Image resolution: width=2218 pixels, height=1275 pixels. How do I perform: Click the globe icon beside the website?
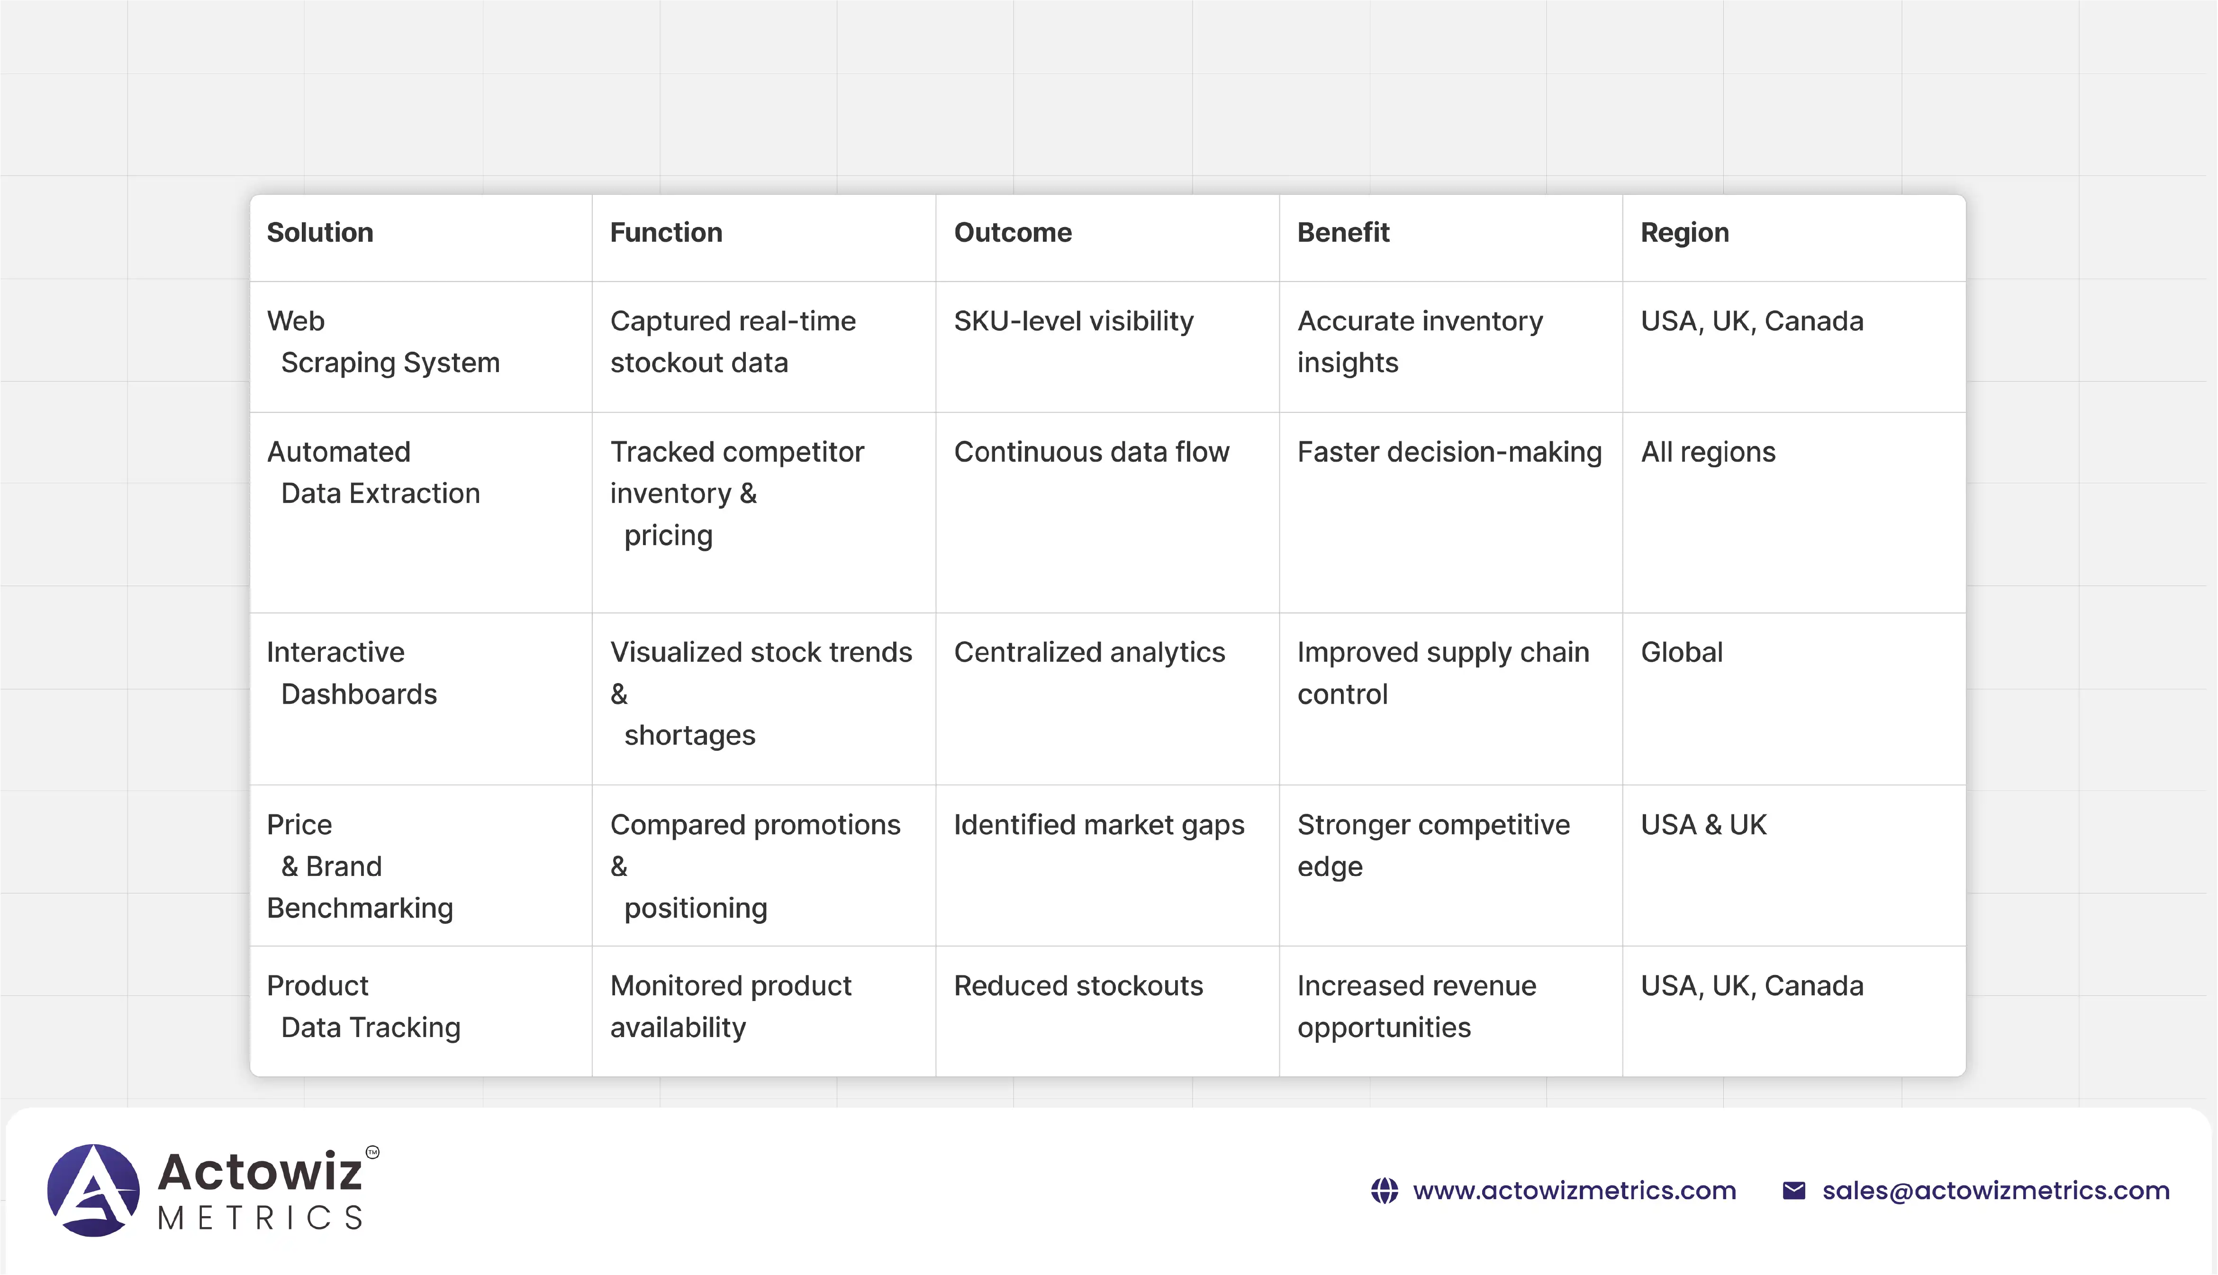(x=1384, y=1191)
